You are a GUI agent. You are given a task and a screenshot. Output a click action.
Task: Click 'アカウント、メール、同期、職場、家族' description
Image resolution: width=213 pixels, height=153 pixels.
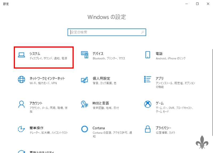coord(48,110)
